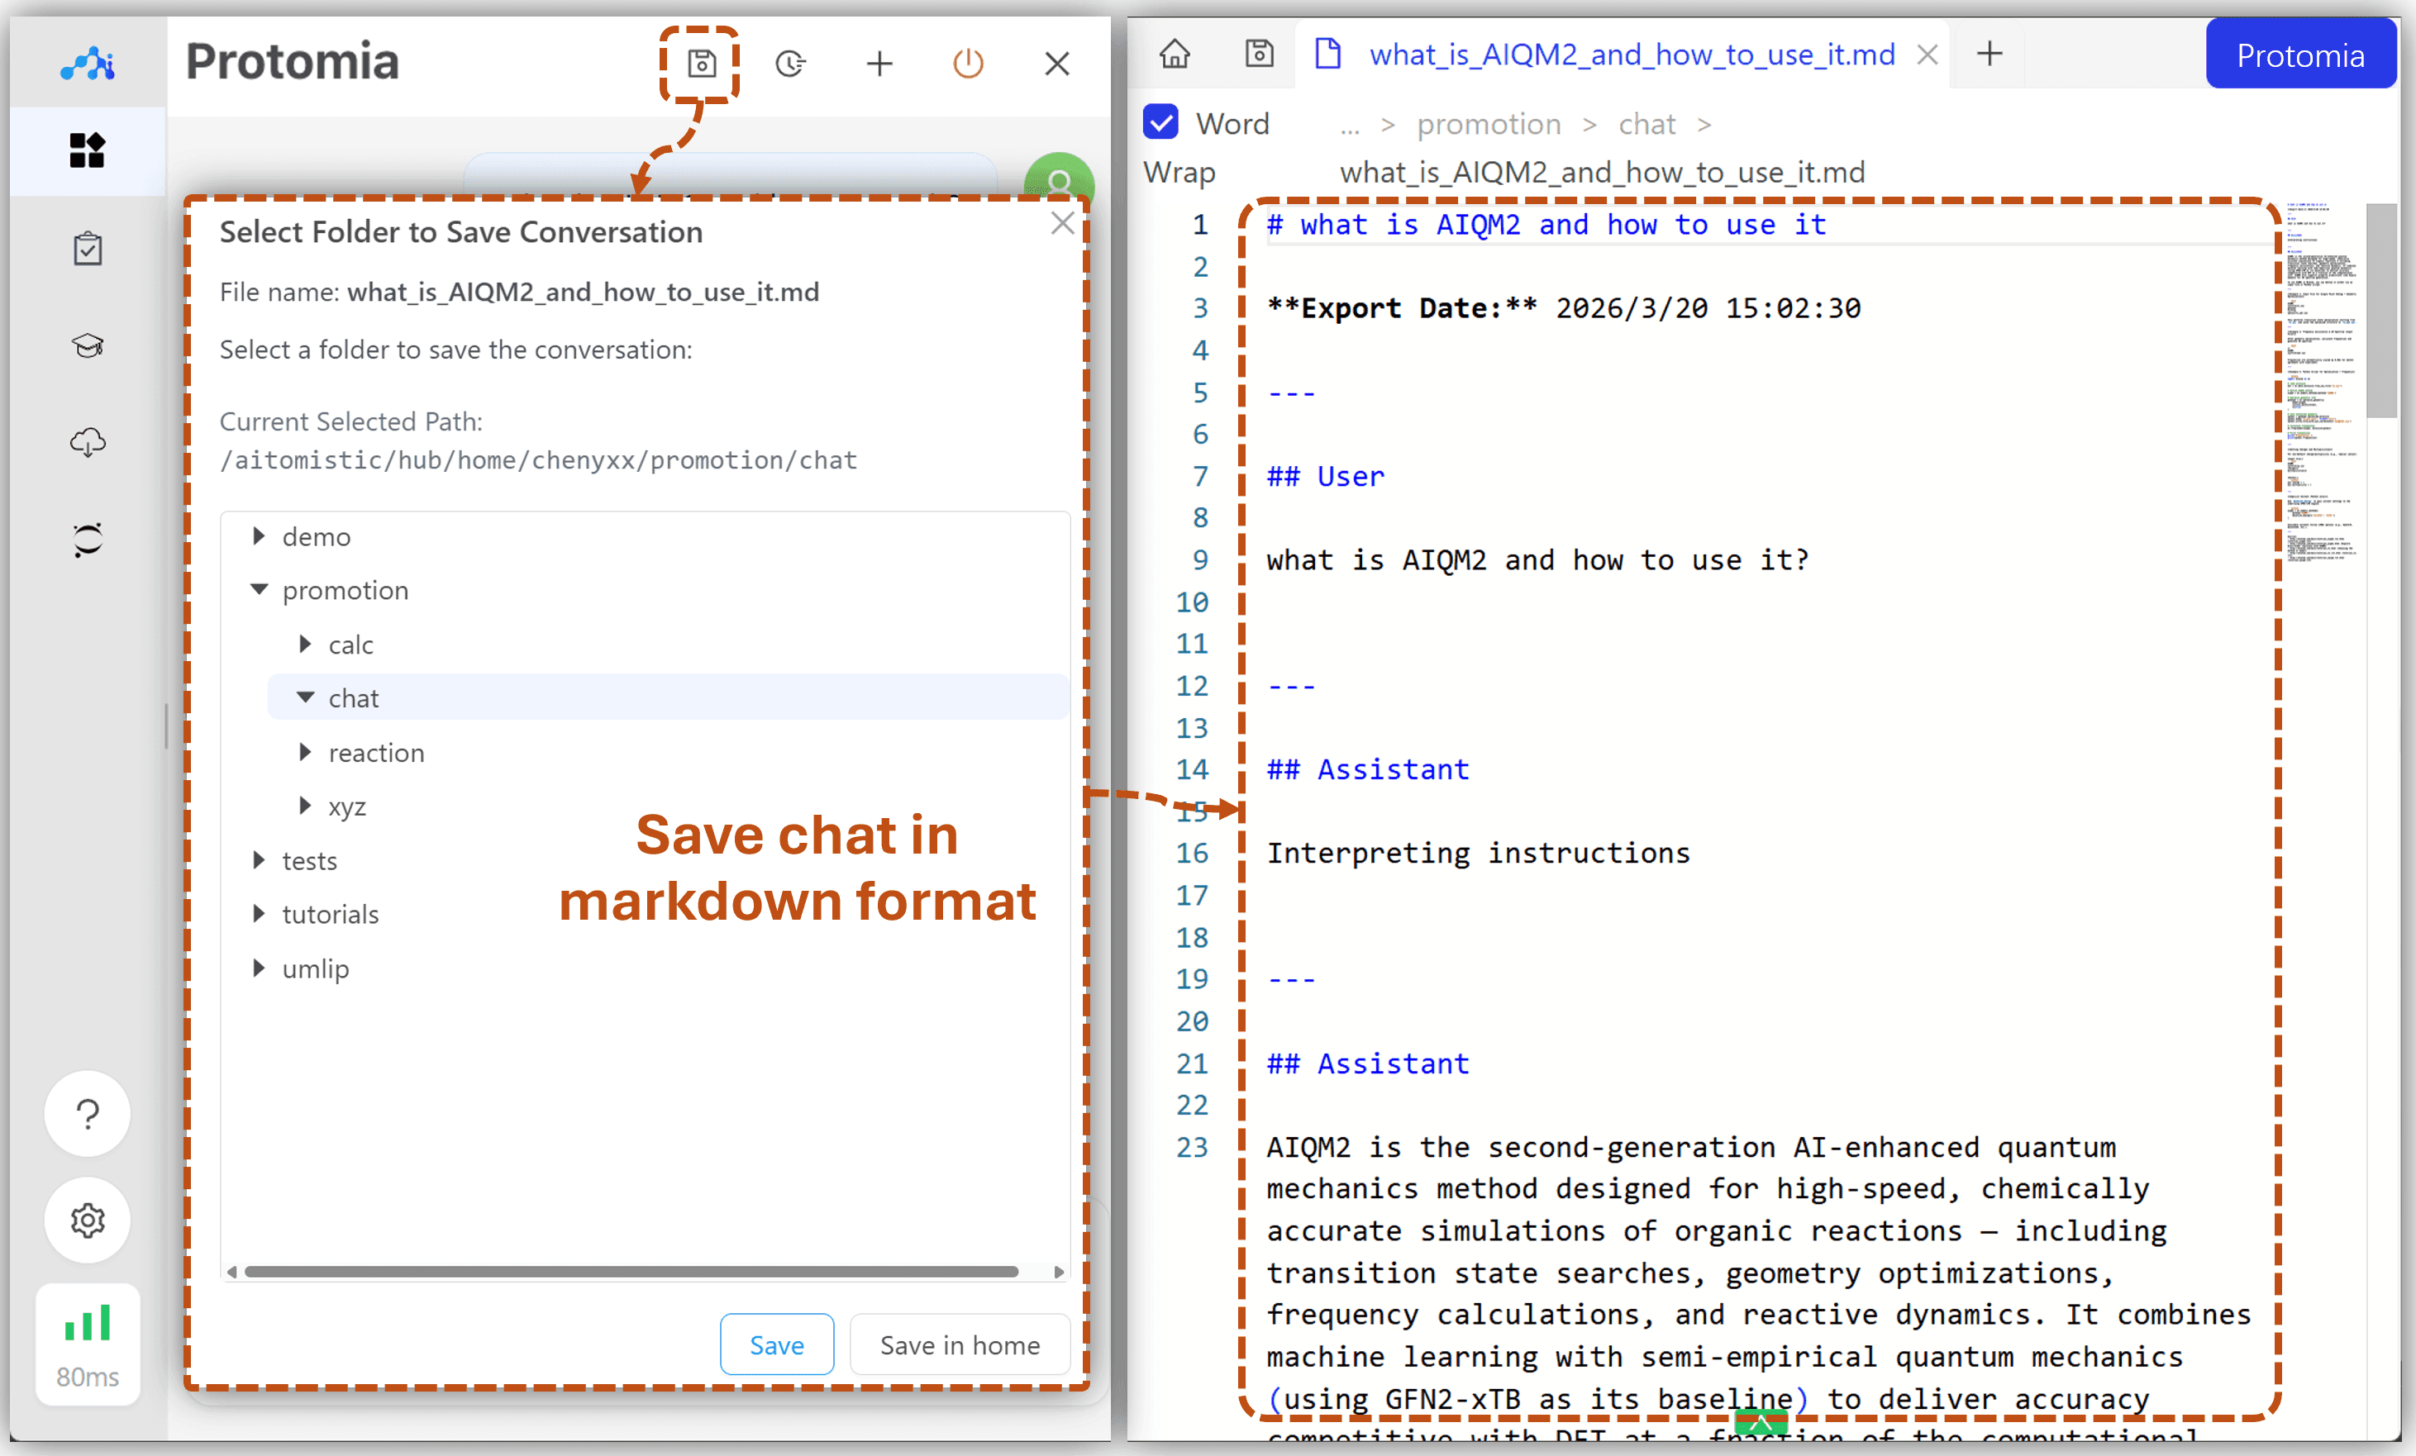The height and width of the screenshot is (1456, 2416).
Task: Close the Select Folder dialog
Action: click(1062, 224)
